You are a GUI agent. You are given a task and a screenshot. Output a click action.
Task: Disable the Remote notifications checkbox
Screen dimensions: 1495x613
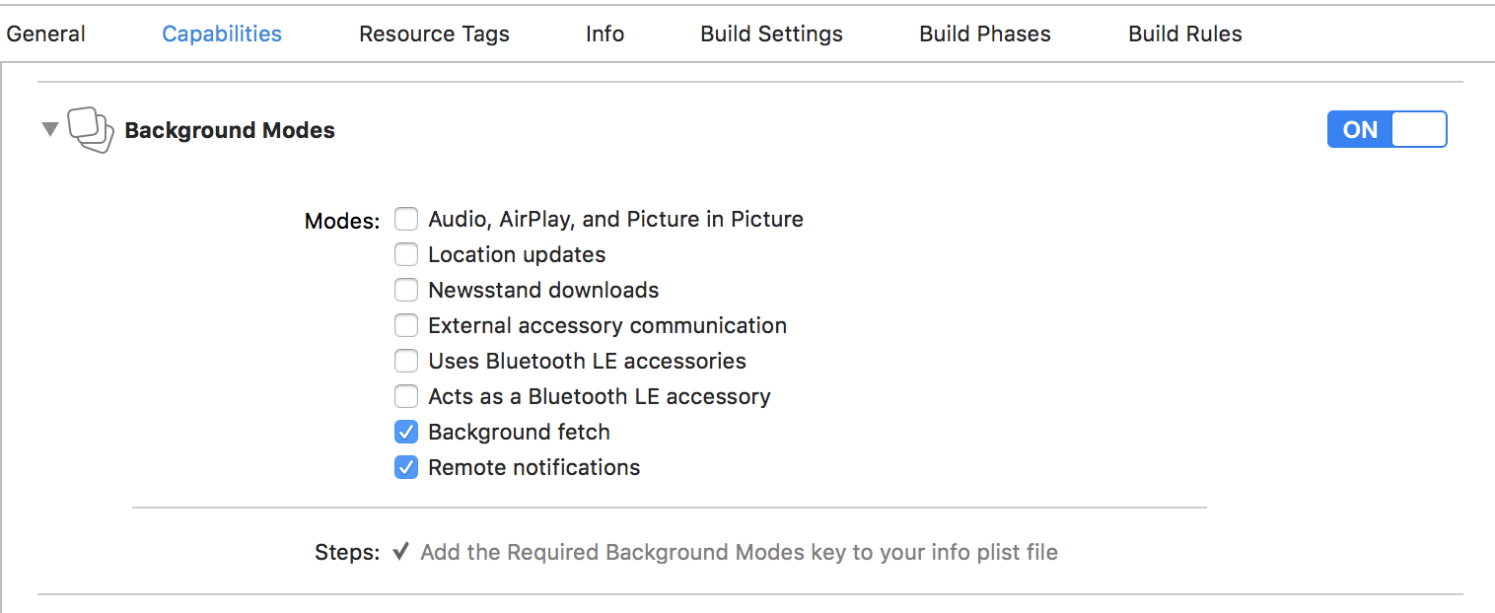click(x=406, y=467)
